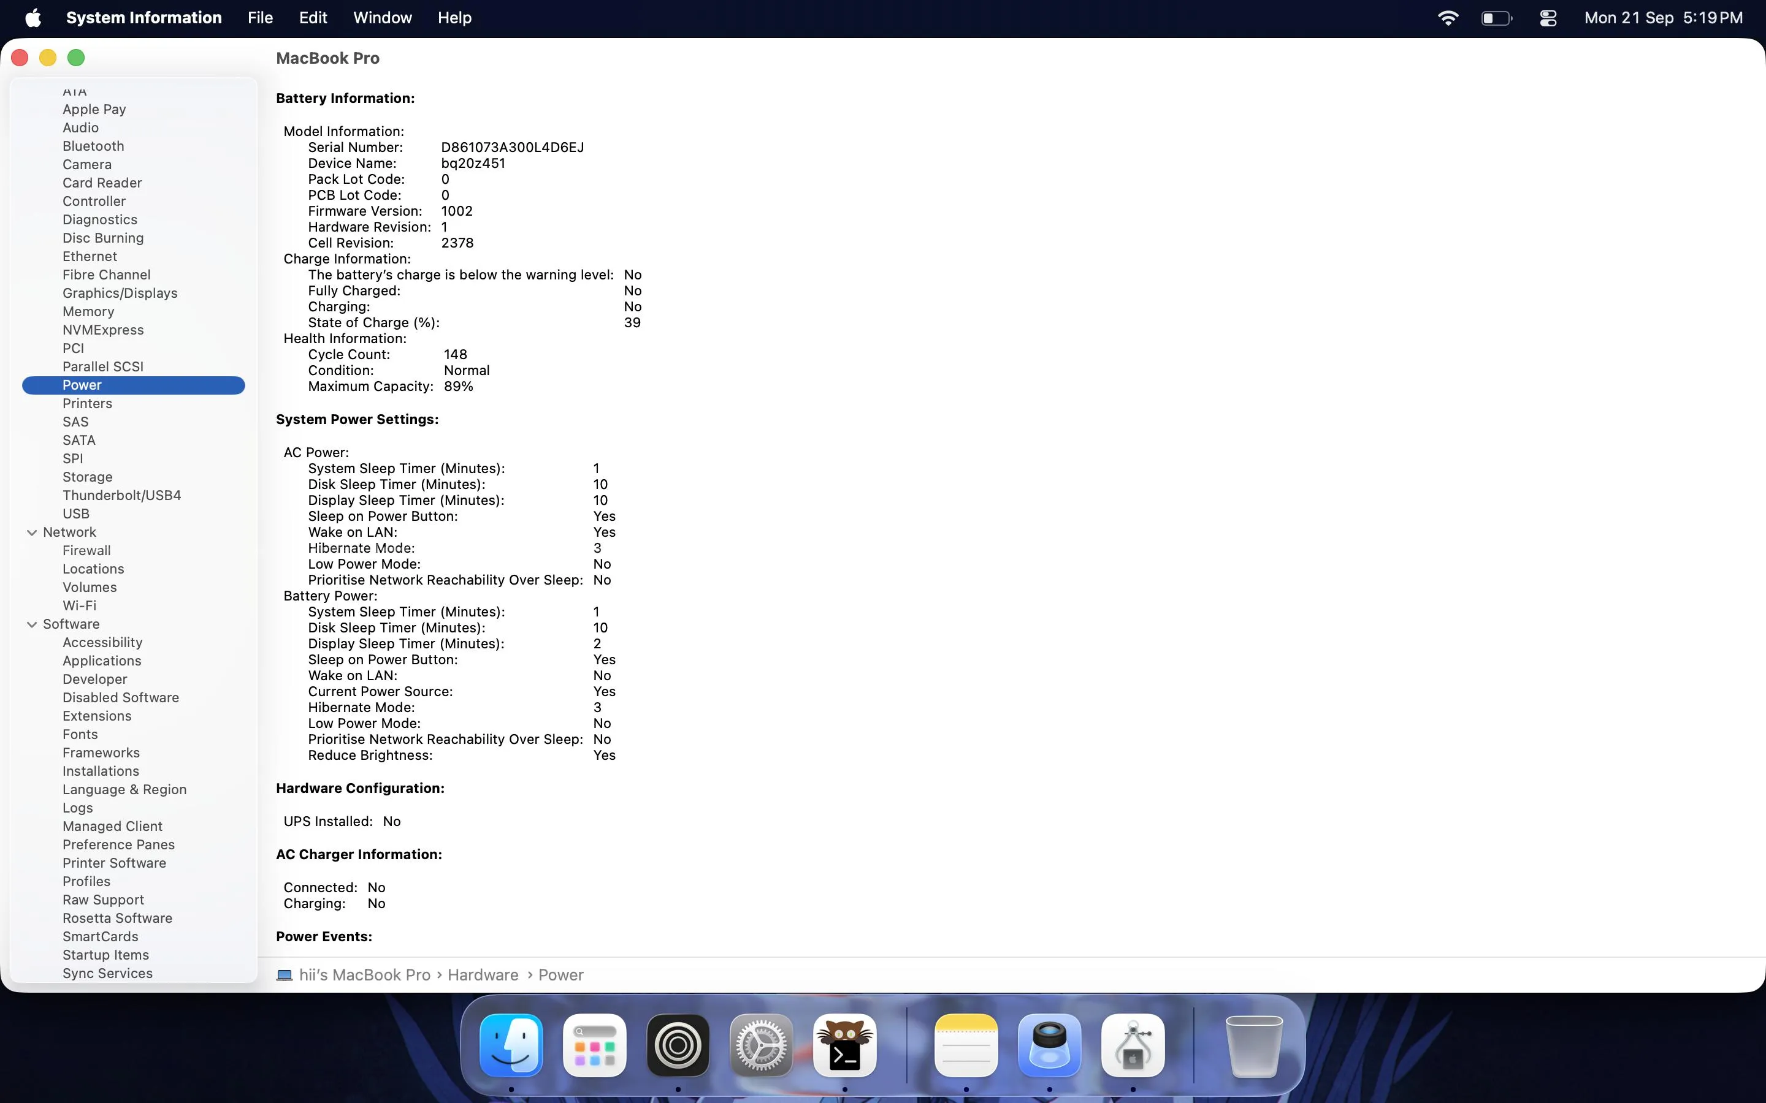Click the Maximum Capacity value 89%
Image resolution: width=1766 pixels, height=1103 pixels.
pos(458,387)
